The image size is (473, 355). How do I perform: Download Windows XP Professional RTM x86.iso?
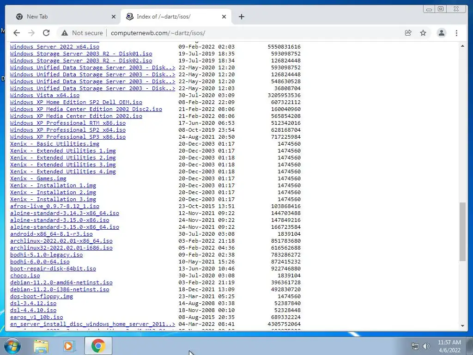(68, 123)
